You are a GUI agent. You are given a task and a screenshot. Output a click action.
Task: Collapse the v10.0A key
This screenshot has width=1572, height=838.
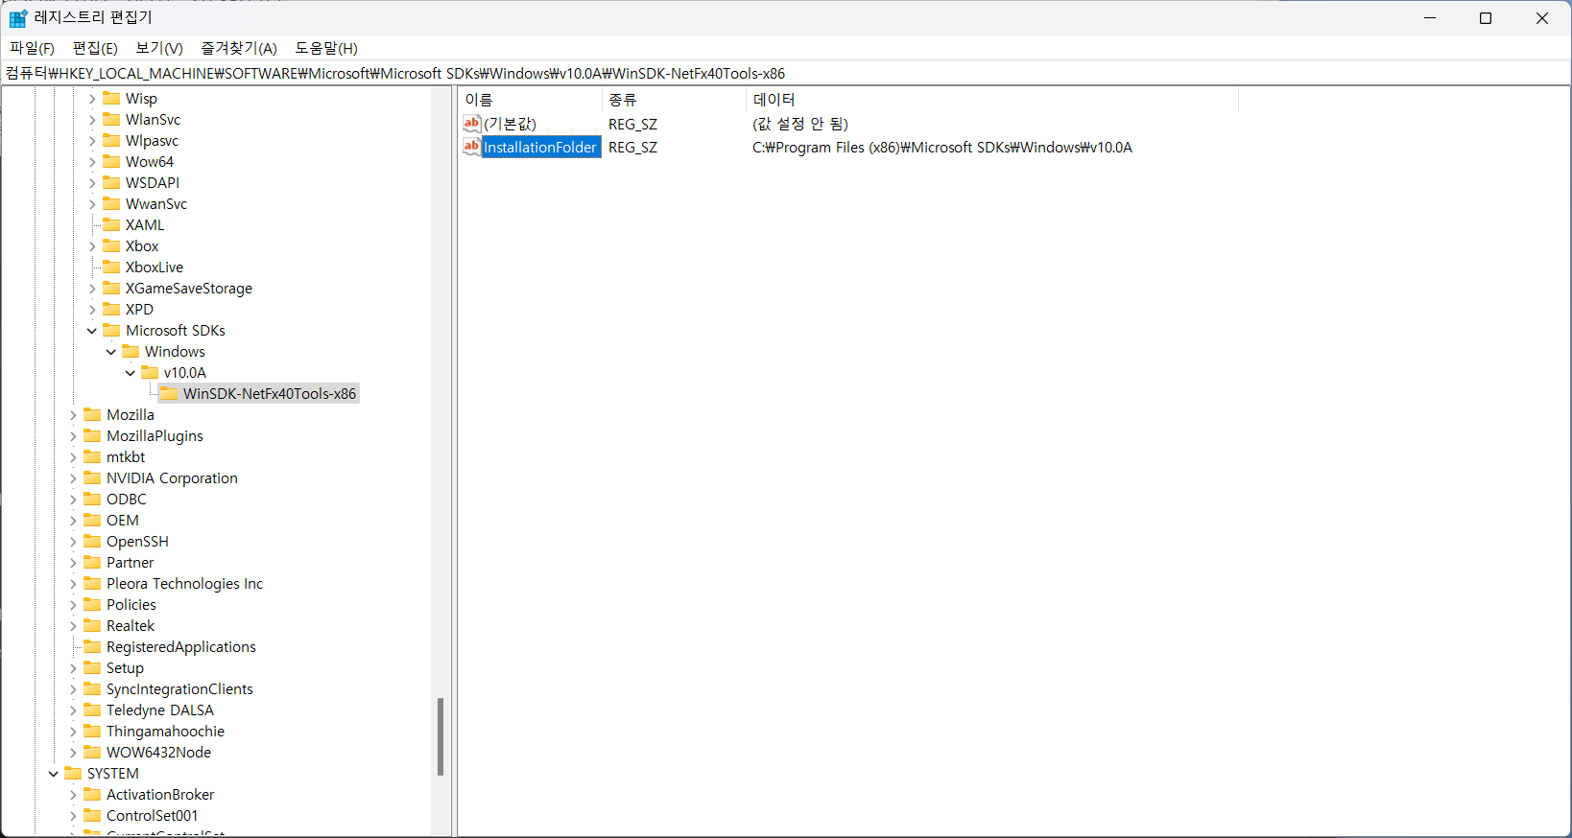click(131, 372)
